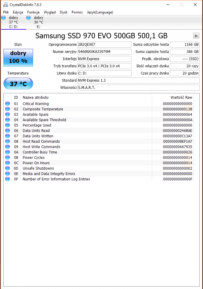
Task: Click the Własności field S.M.A.R.T.
Action: 138,88
